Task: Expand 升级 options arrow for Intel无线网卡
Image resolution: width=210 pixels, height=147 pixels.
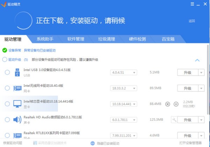Action: pos(201,88)
